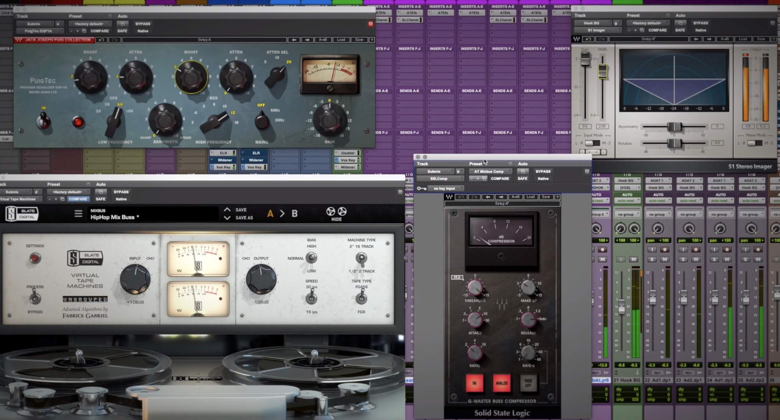Click the undo arrow in the S1 Imager toolbar
This screenshot has width=780, height=420.
588,39
